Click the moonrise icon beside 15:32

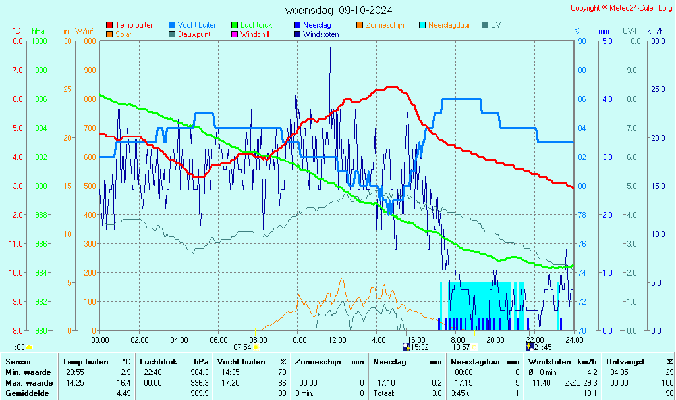pos(407,347)
